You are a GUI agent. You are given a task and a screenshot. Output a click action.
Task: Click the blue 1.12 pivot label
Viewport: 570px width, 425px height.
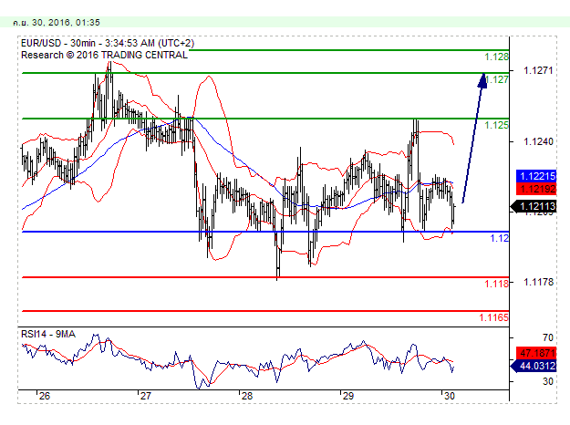tap(500, 238)
